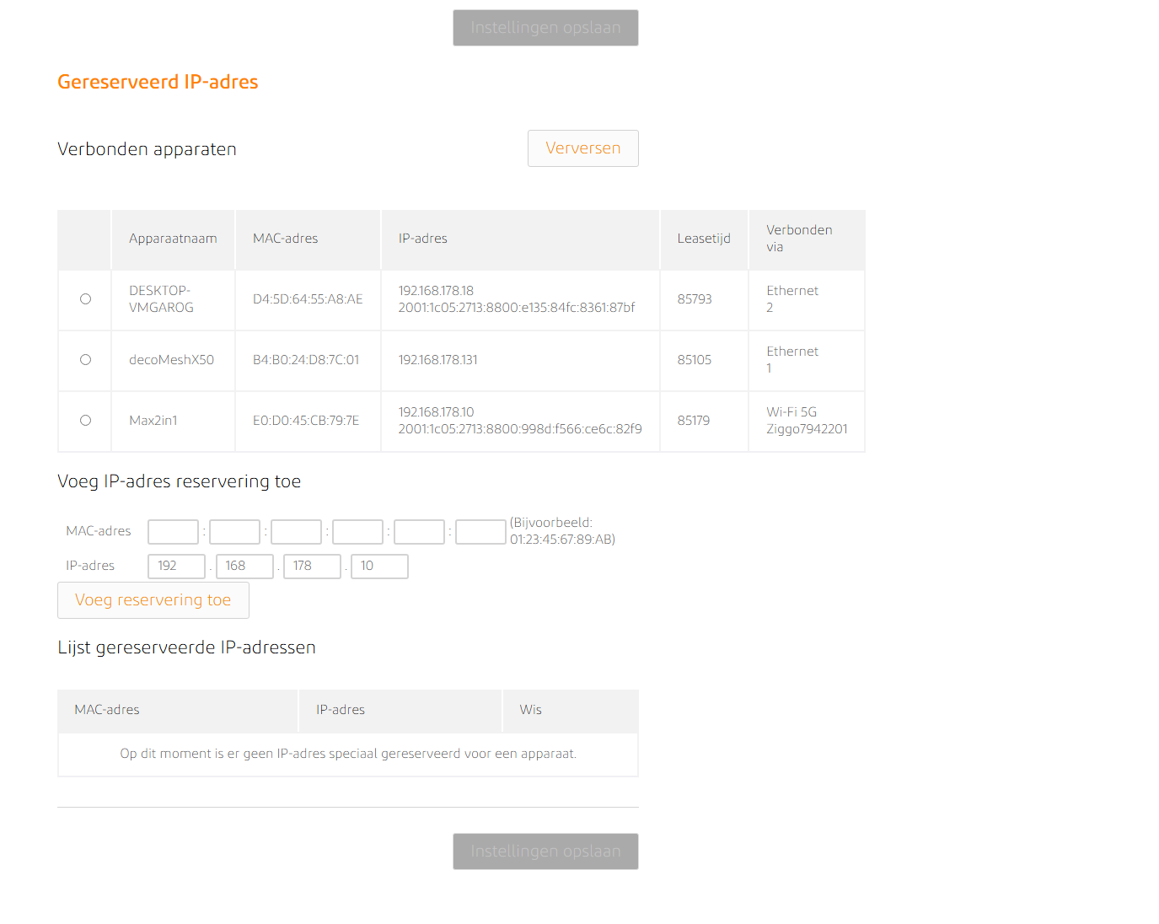
Task: Select the Max2in1 device radio button
Action: click(x=85, y=421)
